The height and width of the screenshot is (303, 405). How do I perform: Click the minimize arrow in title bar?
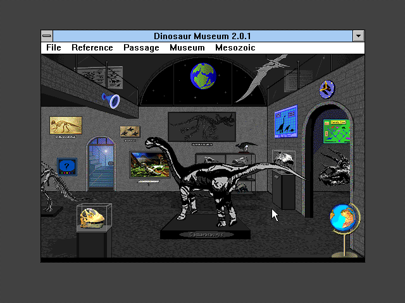tap(359, 36)
